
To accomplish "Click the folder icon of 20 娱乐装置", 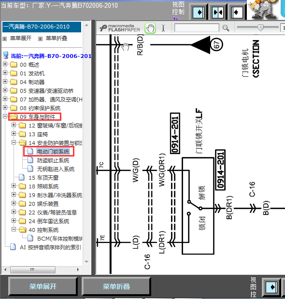I will click(x=22, y=203).
